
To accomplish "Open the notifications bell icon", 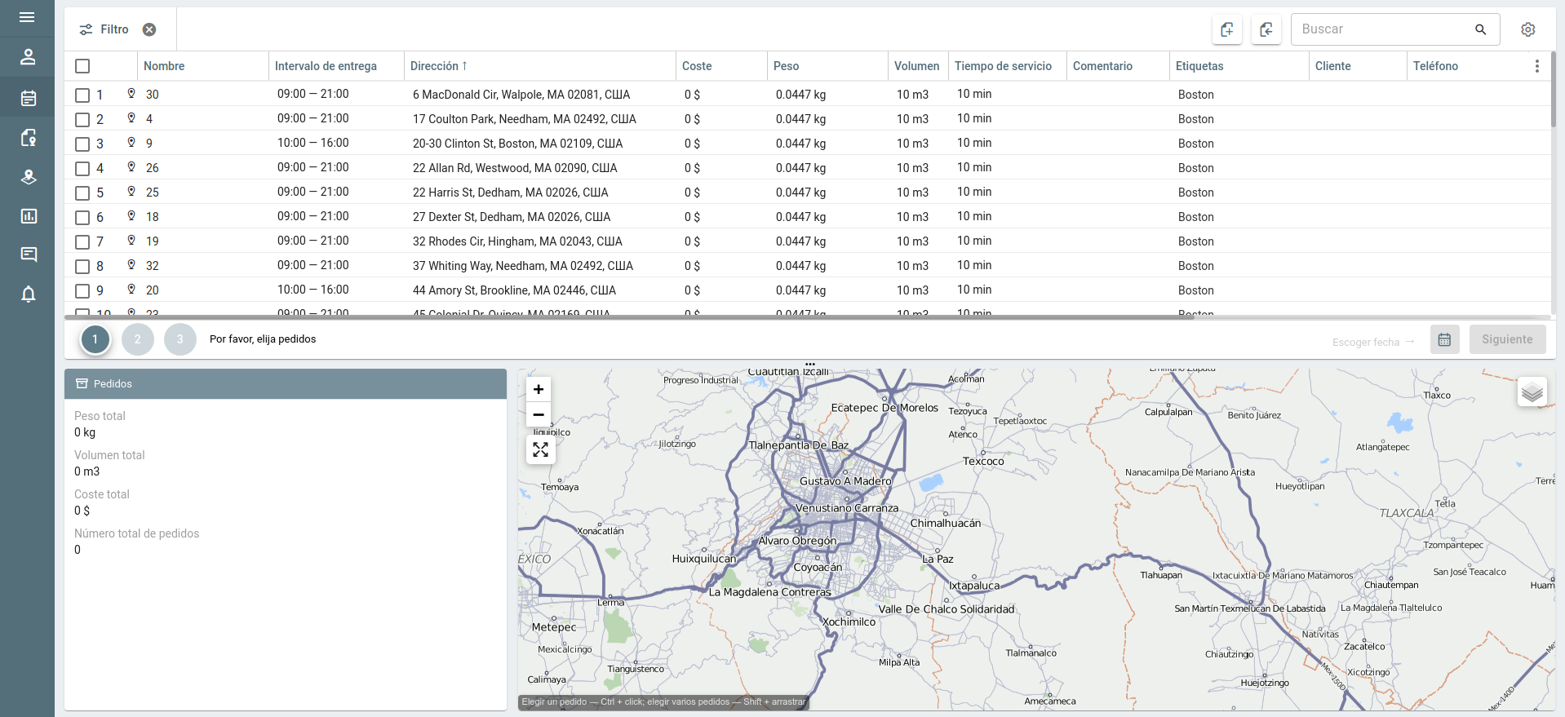I will point(28,294).
